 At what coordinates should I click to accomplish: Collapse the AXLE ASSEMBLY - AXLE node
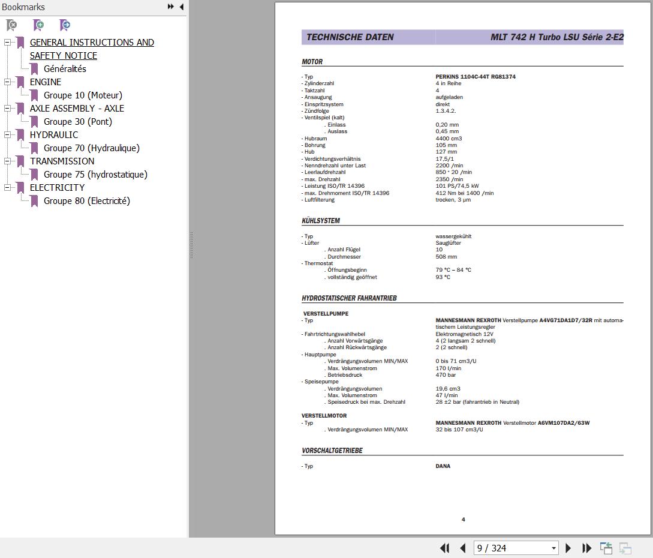pyautogui.click(x=7, y=109)
